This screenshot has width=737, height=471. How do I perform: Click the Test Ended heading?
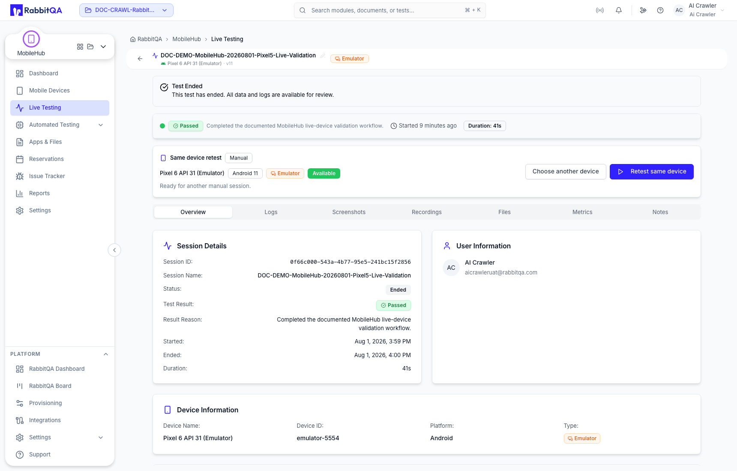[187, 86]
